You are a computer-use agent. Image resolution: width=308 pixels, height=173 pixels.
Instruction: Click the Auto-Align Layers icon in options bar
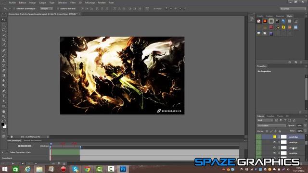(147, 9)
